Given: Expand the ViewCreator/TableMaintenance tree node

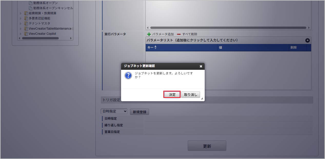Looking at the screenshot, I should click(x=21, y=29).
